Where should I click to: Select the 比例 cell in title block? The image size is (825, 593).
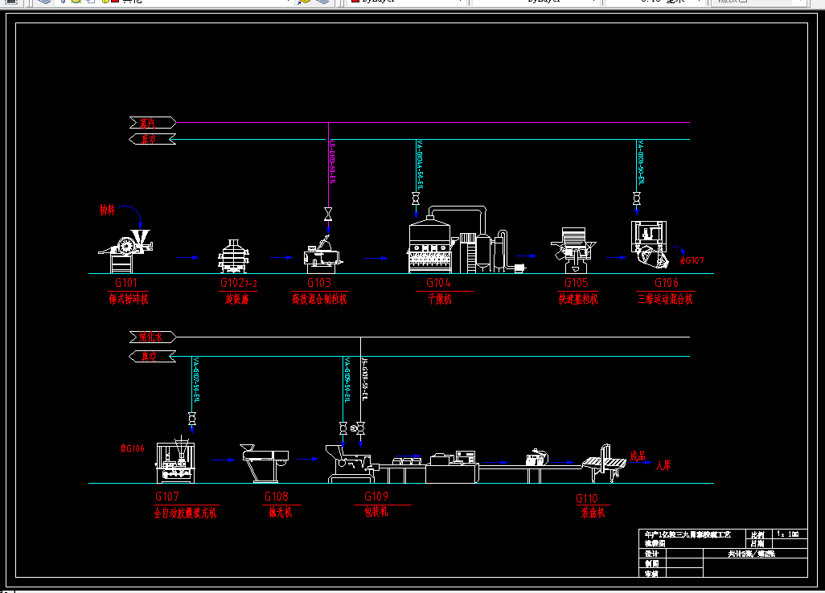pyautogui.click(x=757, y=534)
